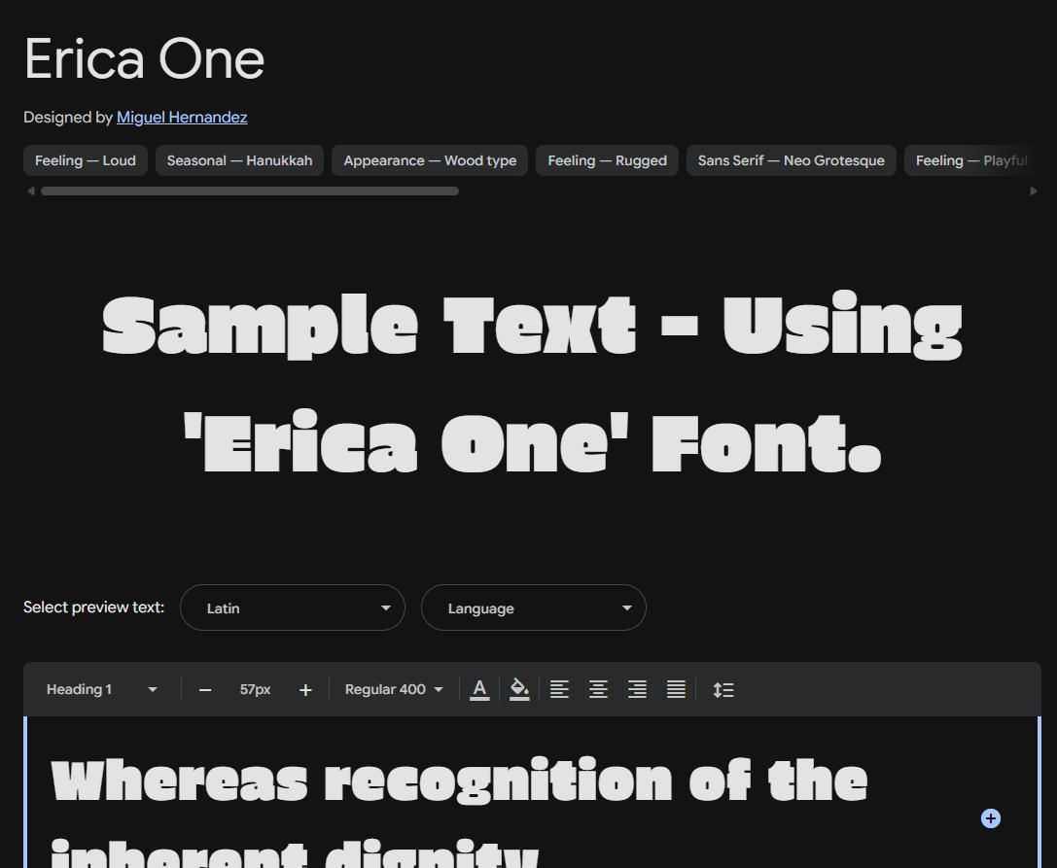Image resolution: width=1057 pixels, height=868 pixels.
Task: Select the Seasonal — Hanukkah tag
Action: point(239,160)
